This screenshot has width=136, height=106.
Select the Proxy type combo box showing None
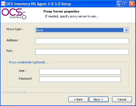(x=82, y=30)
